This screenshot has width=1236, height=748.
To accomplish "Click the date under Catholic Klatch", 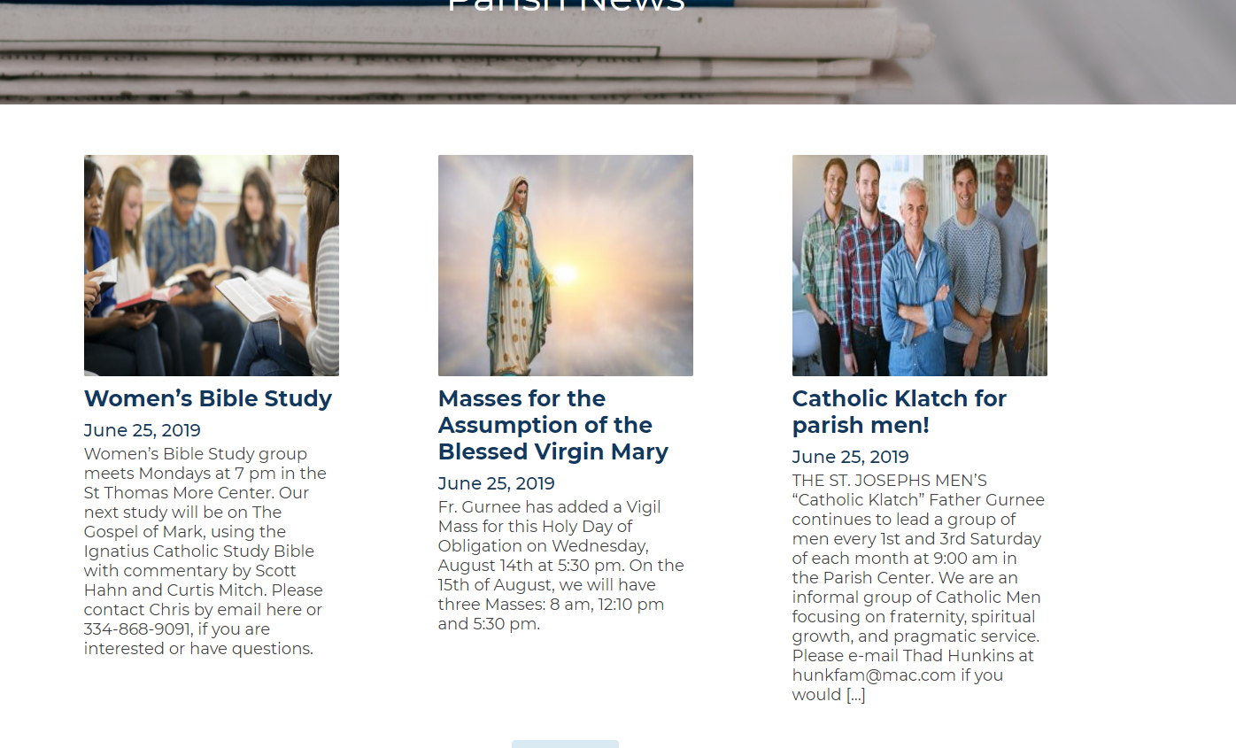I will (x=851, y=457).
